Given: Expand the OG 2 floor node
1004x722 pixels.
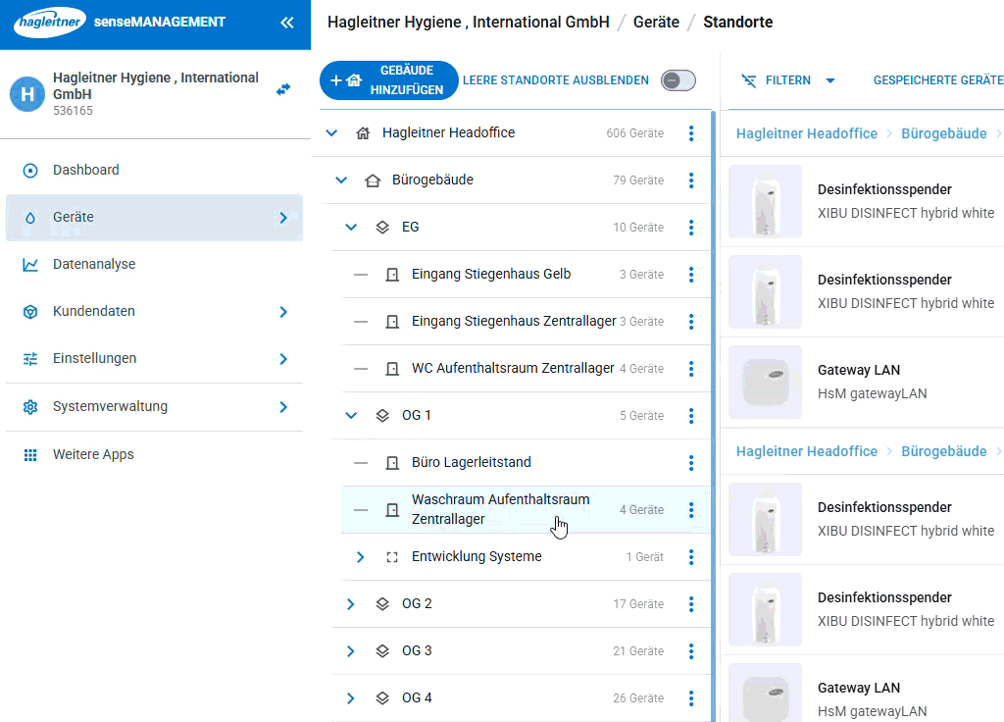Looking at the screenshot, I should point(351,604).
